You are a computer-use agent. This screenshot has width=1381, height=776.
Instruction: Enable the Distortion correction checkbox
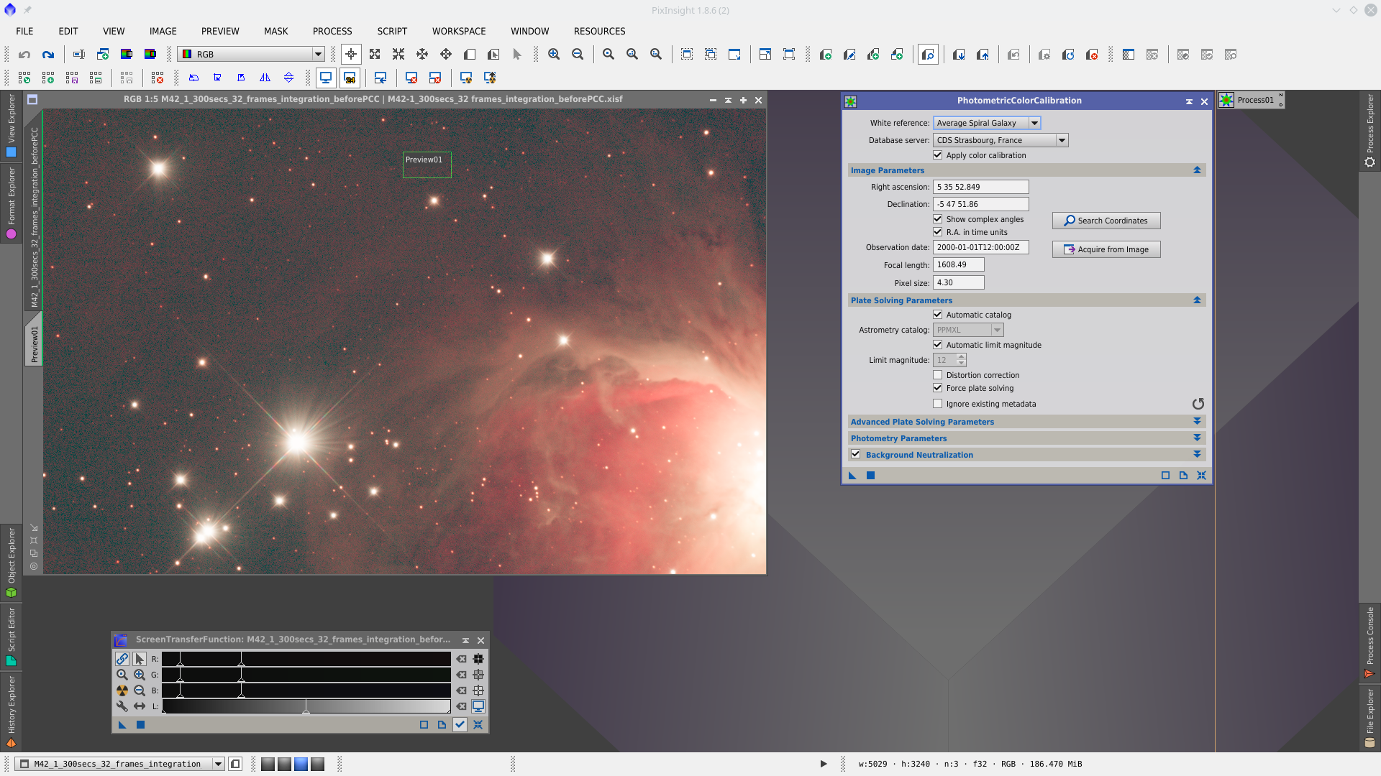pyautogui.click(x=938, y=375)
